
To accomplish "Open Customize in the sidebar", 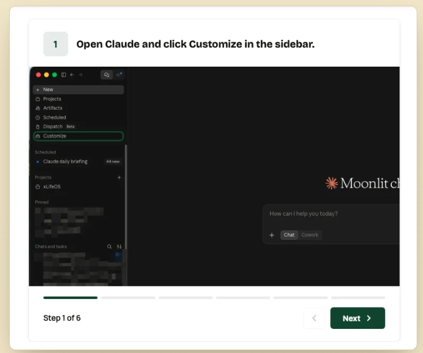I will 78,136.
